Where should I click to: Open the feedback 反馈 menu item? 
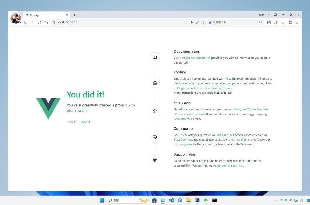coord(261,14)
